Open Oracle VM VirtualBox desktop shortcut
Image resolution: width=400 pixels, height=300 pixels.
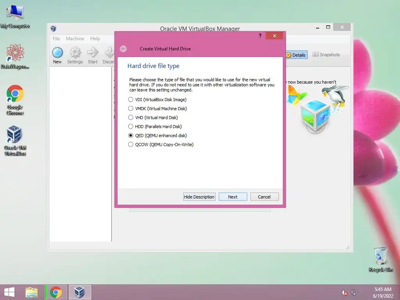[x=15, y=140]
